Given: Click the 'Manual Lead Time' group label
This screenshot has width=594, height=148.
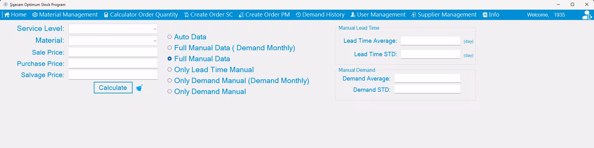Looking at the screenshot, I should click(359, 28).
